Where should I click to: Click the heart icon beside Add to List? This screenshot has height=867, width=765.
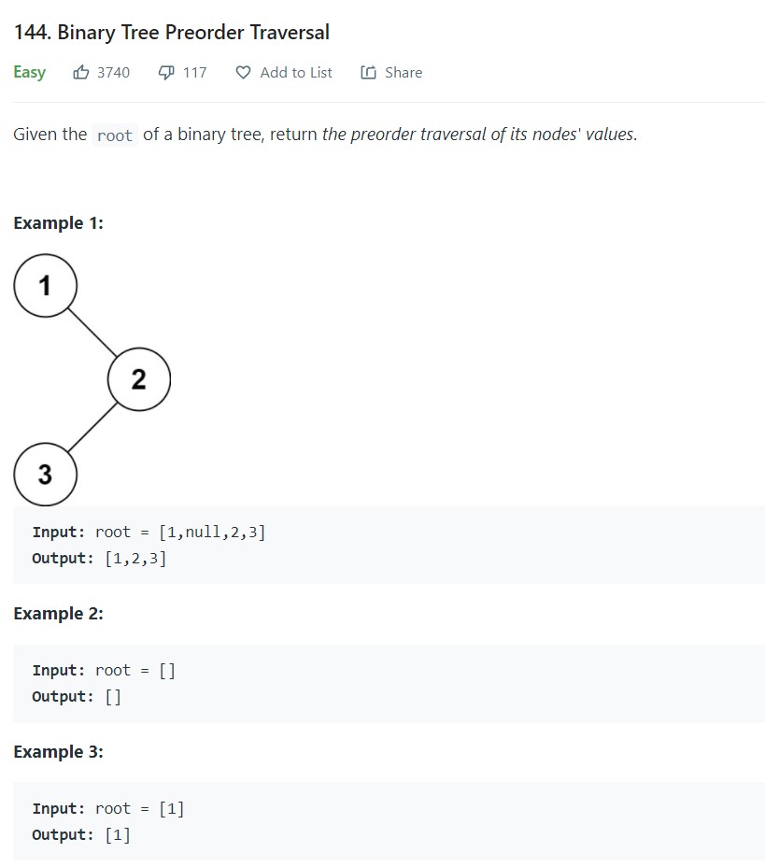point(243,72)
